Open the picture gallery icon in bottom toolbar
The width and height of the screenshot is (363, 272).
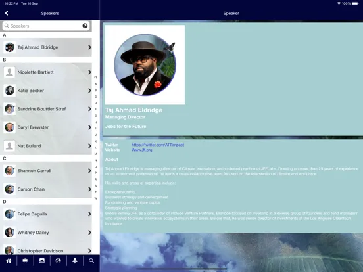(x=42, y=261)
